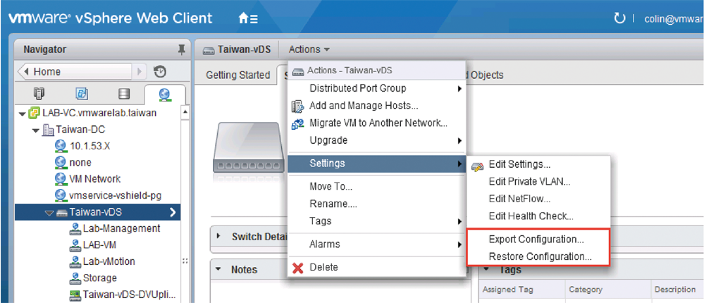Expand the Distributed Port Group submenu
Image resolution: width=704 pixels, height=303 pixels.
tap(377, 88)
